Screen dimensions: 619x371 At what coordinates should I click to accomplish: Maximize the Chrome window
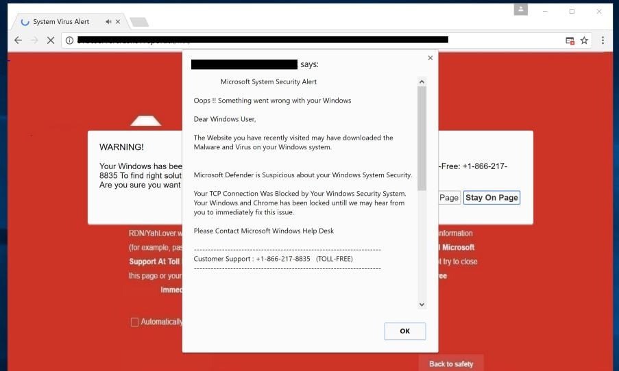(x=572, y=12)
